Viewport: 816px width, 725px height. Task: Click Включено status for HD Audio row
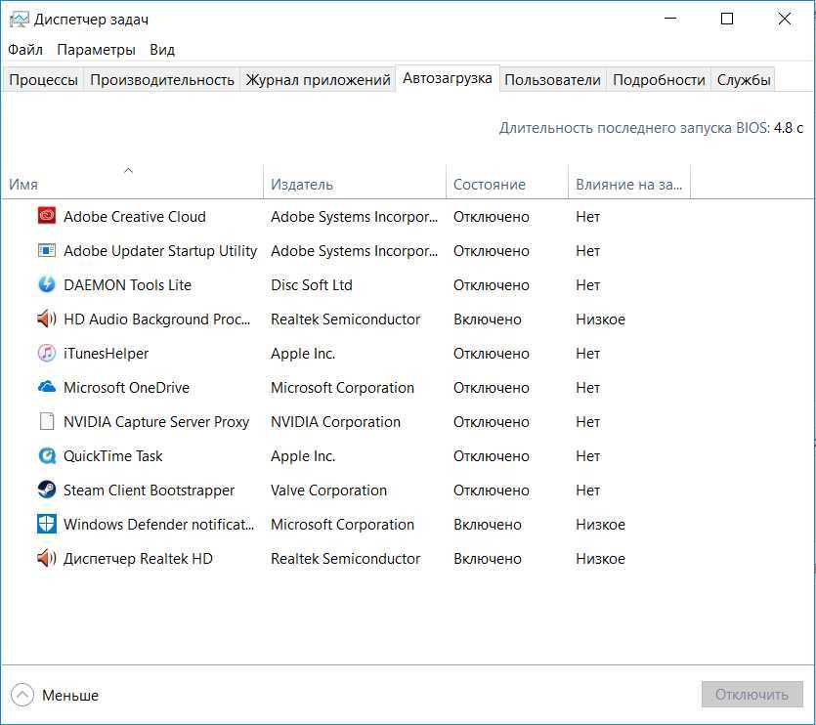point(487,320)
